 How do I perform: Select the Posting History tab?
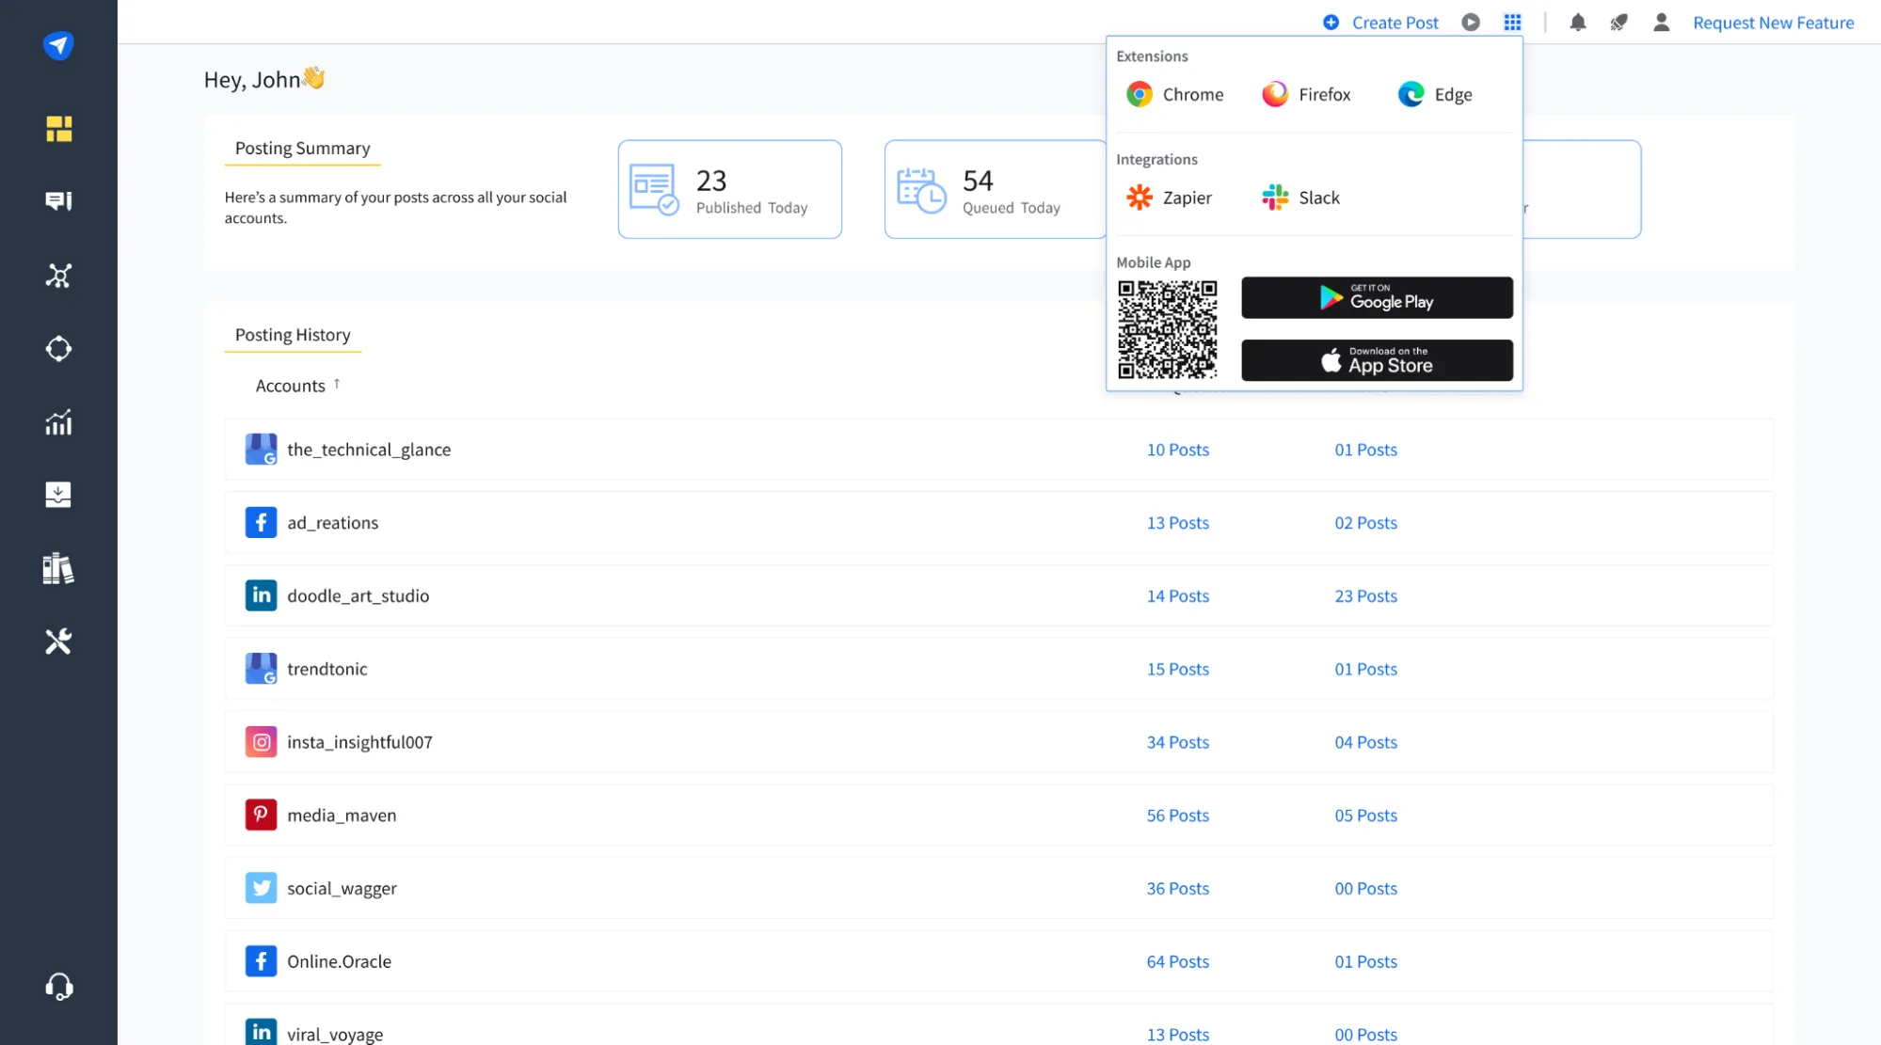pos(293,335)
